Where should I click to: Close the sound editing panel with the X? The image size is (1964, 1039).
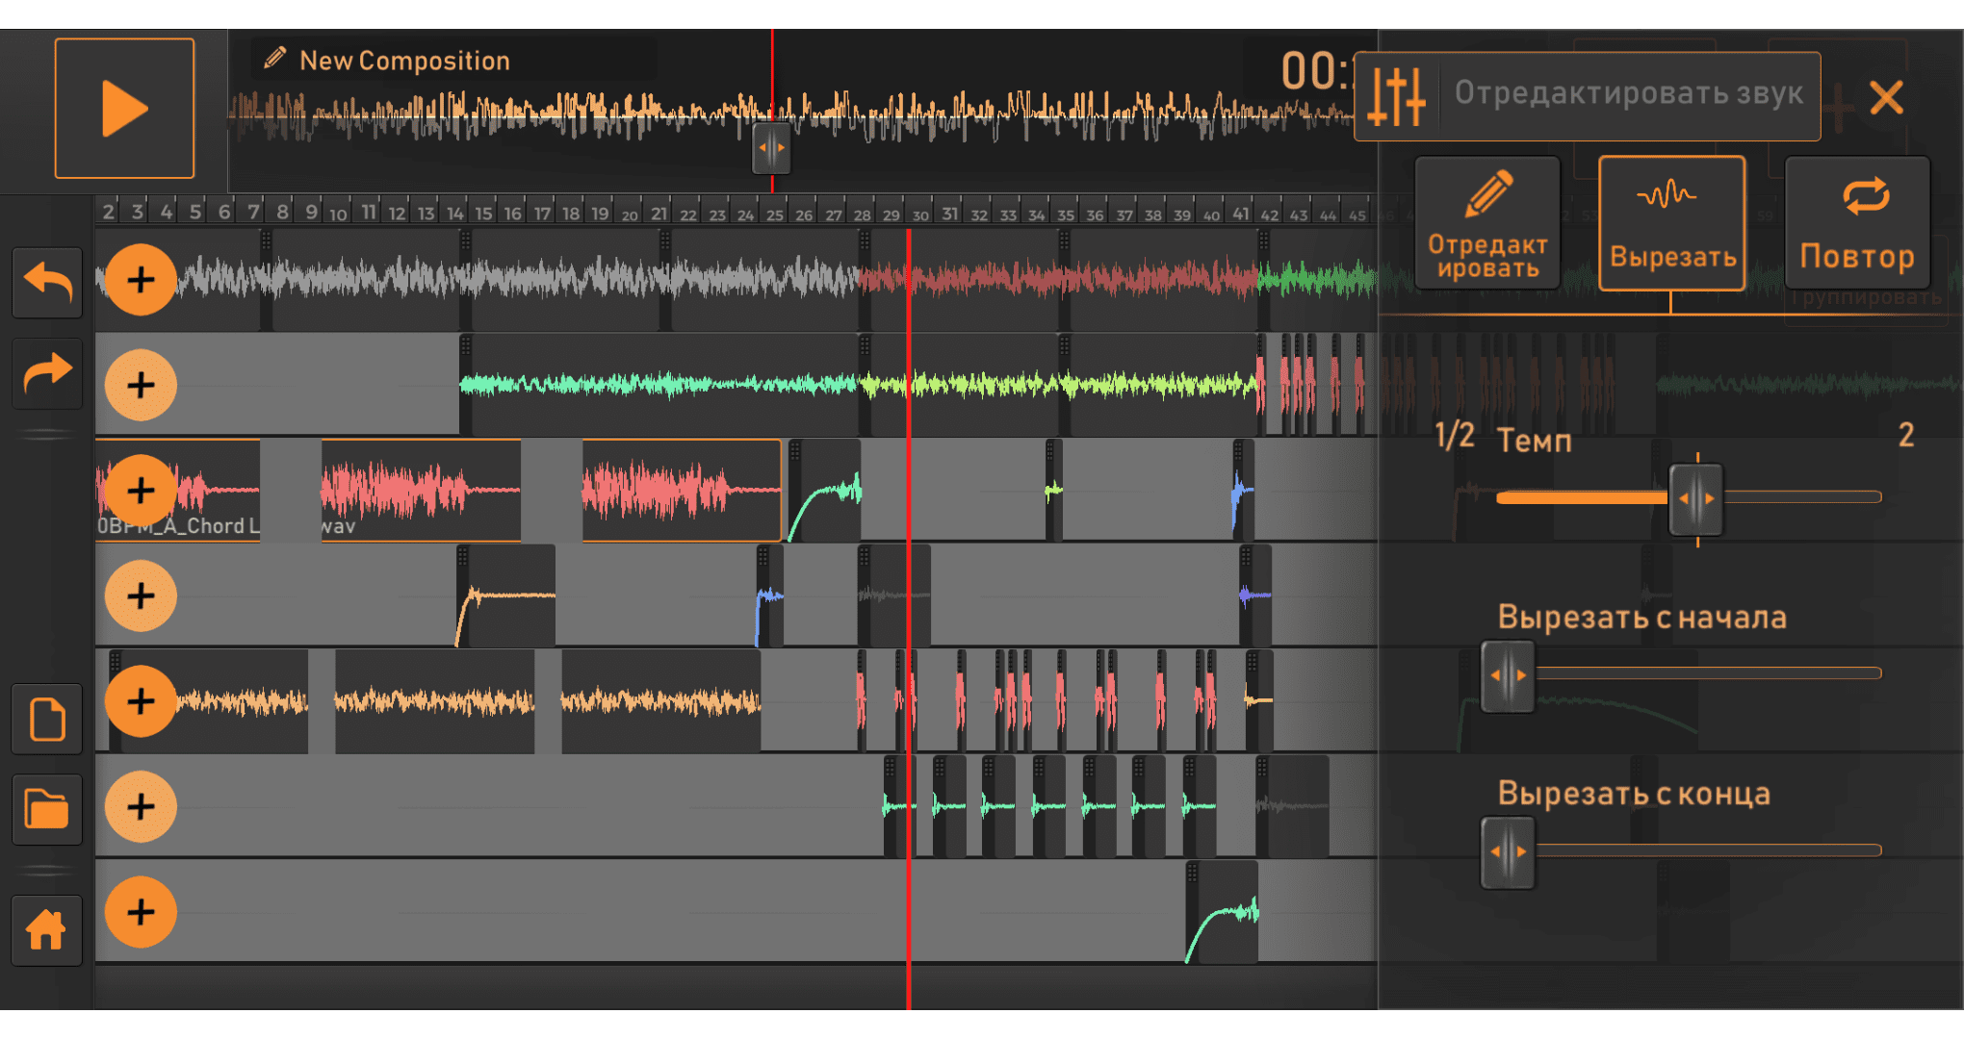[1885, 97]
